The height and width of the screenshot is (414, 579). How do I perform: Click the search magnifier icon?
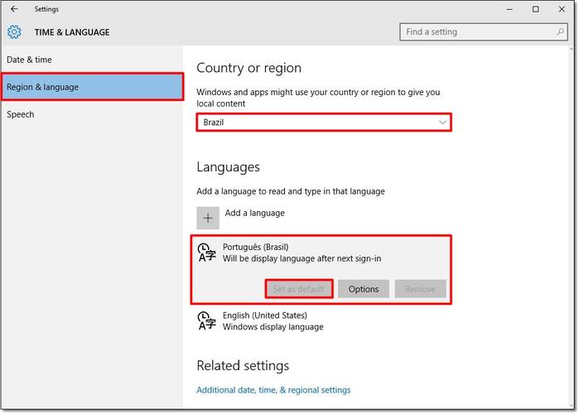[x=560, y=31]
